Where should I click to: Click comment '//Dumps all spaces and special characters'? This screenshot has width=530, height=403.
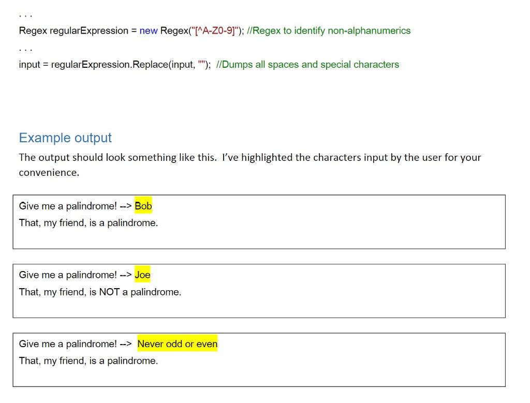[x=307, y=65]
